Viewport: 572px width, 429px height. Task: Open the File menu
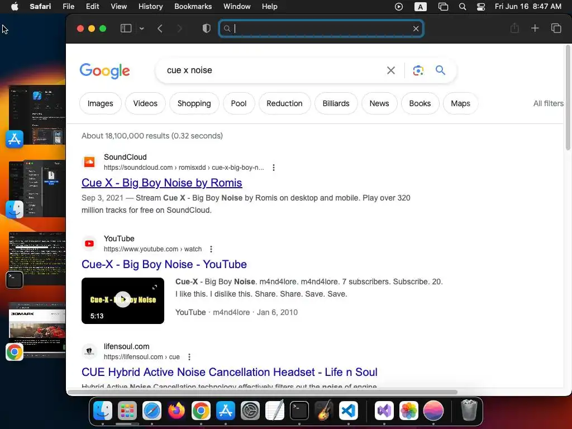[68, 7]
